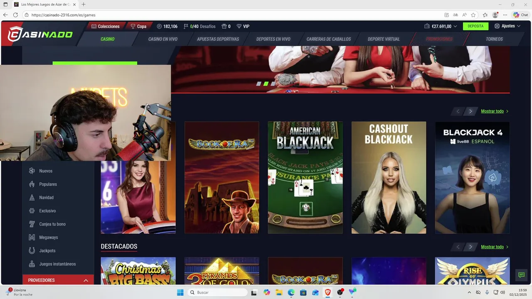Screen dimensions: 532x299
Task: Go back with the browser back arrow
Action: click(x=5, y=15)
